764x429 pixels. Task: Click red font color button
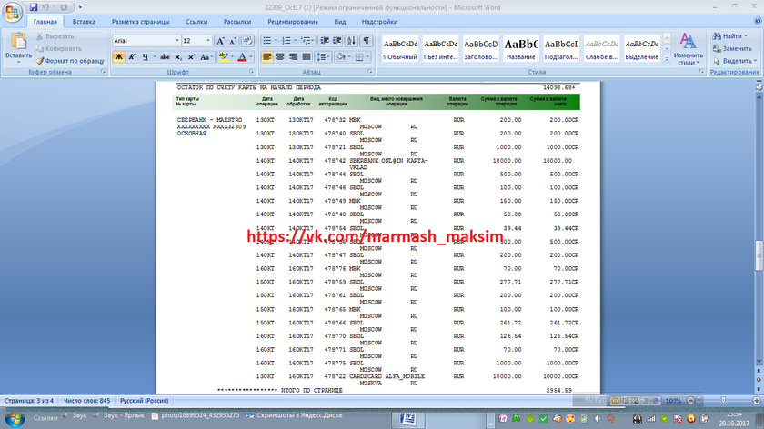[x=242, y=57]
